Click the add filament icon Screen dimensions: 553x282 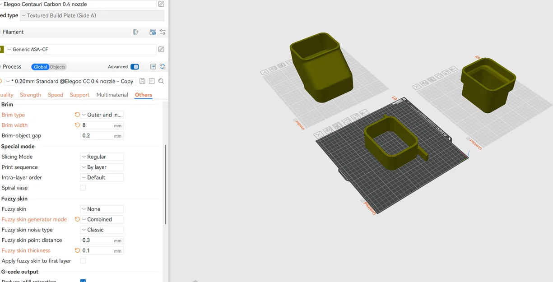tap(136, 32)
